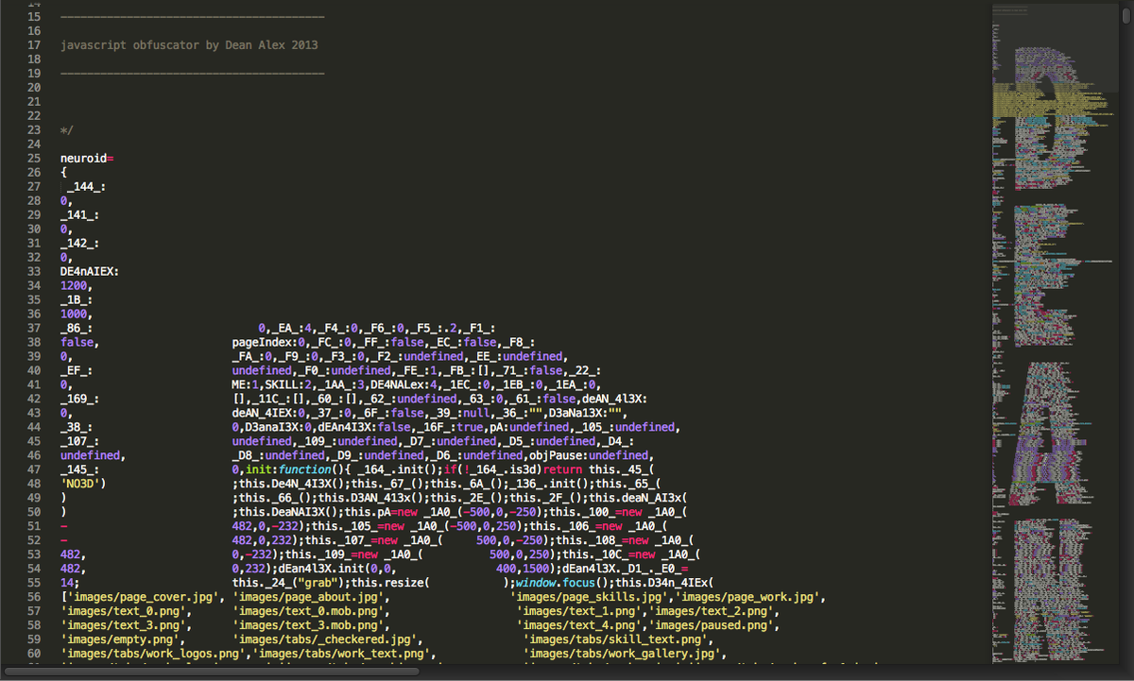Screen dimensions: 1134x681
Task: Click the string 'images/text_0.mob.png'
Action: click(x=305, y=611)
